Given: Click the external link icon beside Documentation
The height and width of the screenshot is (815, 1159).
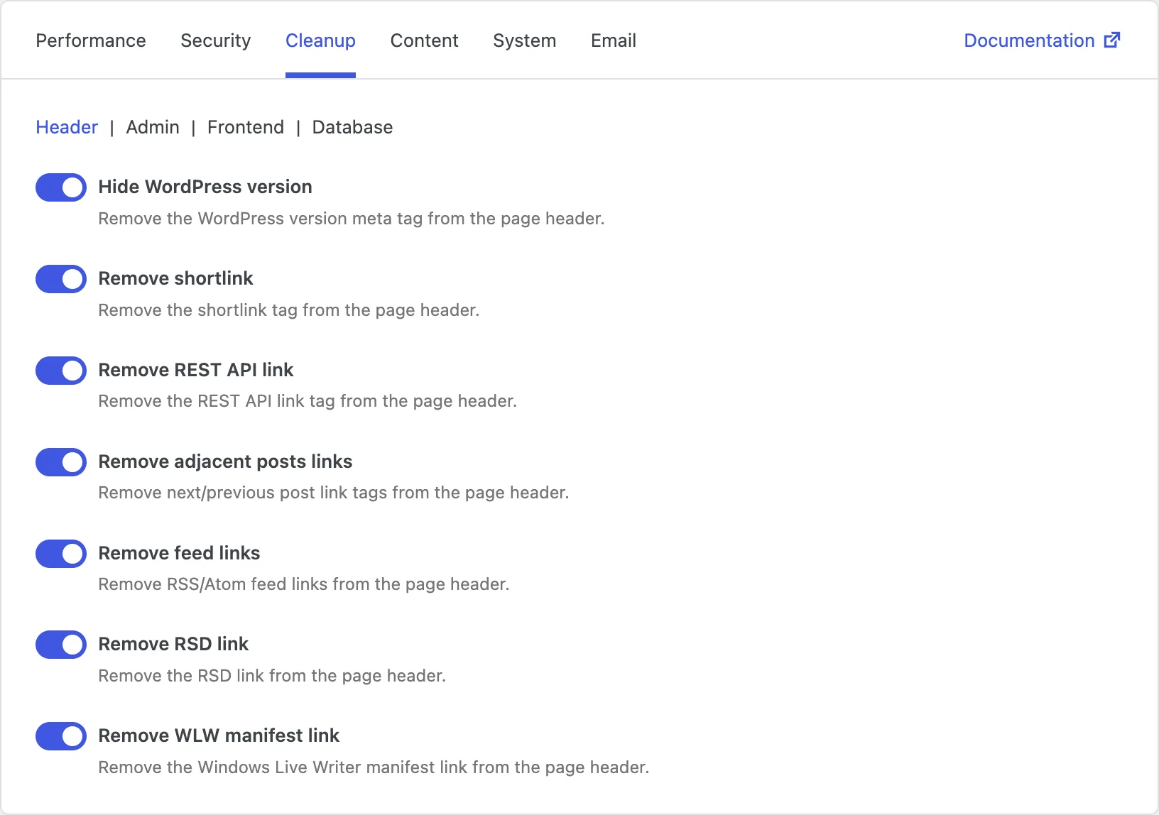Looking at the screenshot, I should pyautogui.click(x=1112, y=40).
